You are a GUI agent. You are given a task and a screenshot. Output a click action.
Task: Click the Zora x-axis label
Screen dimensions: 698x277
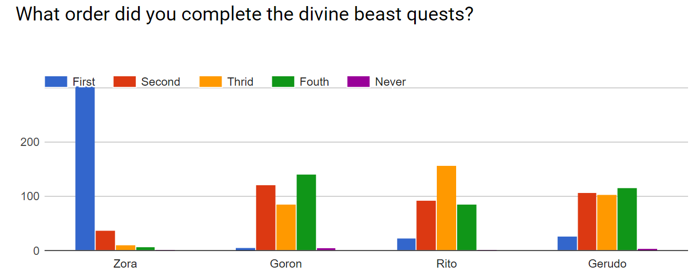(x=125, y=264)
